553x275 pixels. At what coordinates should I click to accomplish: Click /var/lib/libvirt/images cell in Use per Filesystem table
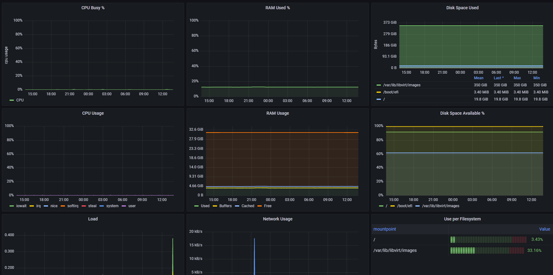tap(410, 250)
